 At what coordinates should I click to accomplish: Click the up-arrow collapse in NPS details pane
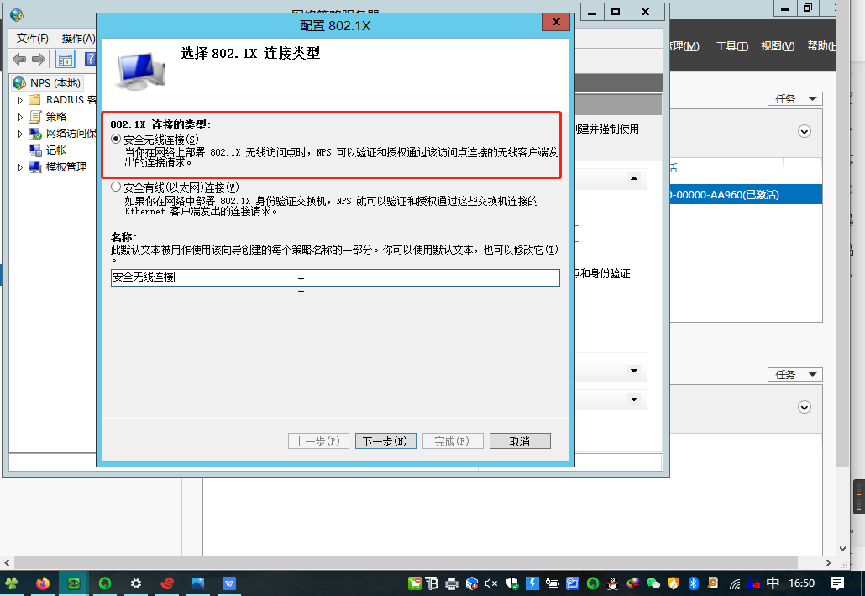(x=634, y=178)
